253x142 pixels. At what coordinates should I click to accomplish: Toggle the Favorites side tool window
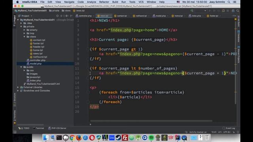[x=15, y=117]
